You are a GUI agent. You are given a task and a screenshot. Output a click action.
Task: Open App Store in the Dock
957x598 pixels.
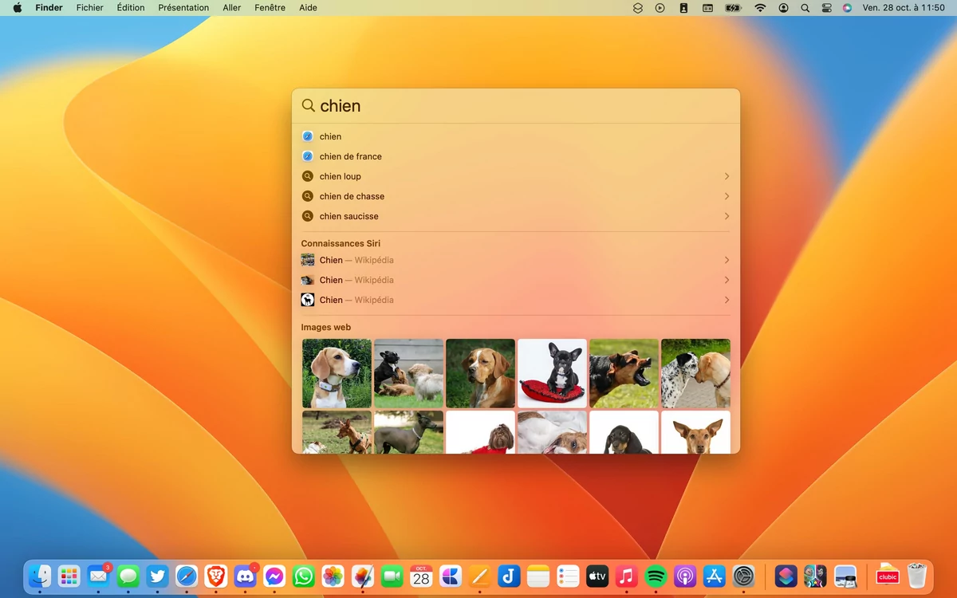click(x=715, y=576)
